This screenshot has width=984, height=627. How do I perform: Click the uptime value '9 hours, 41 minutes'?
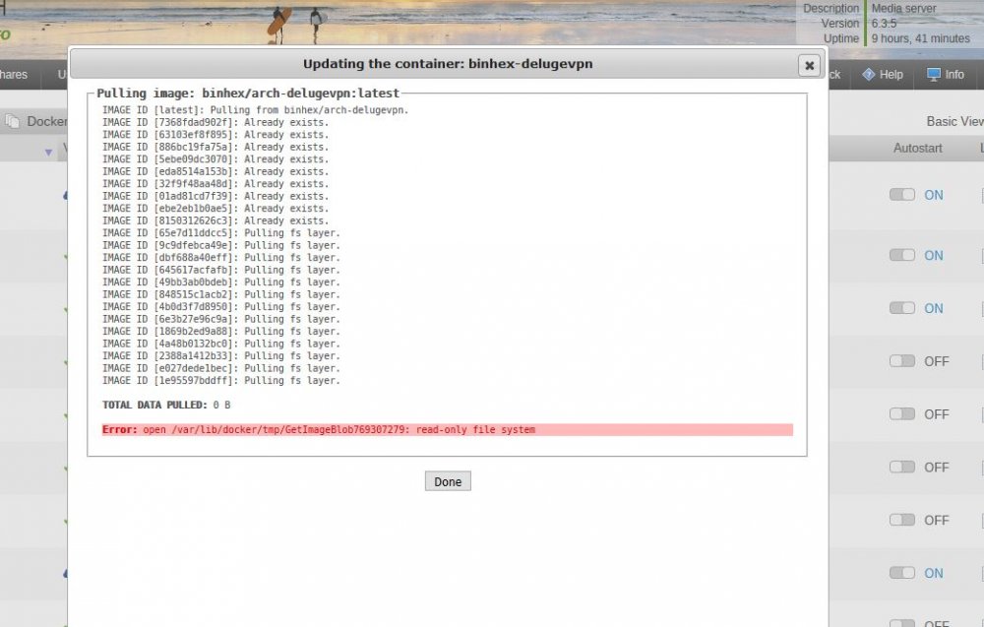click(x=921, y=39)
